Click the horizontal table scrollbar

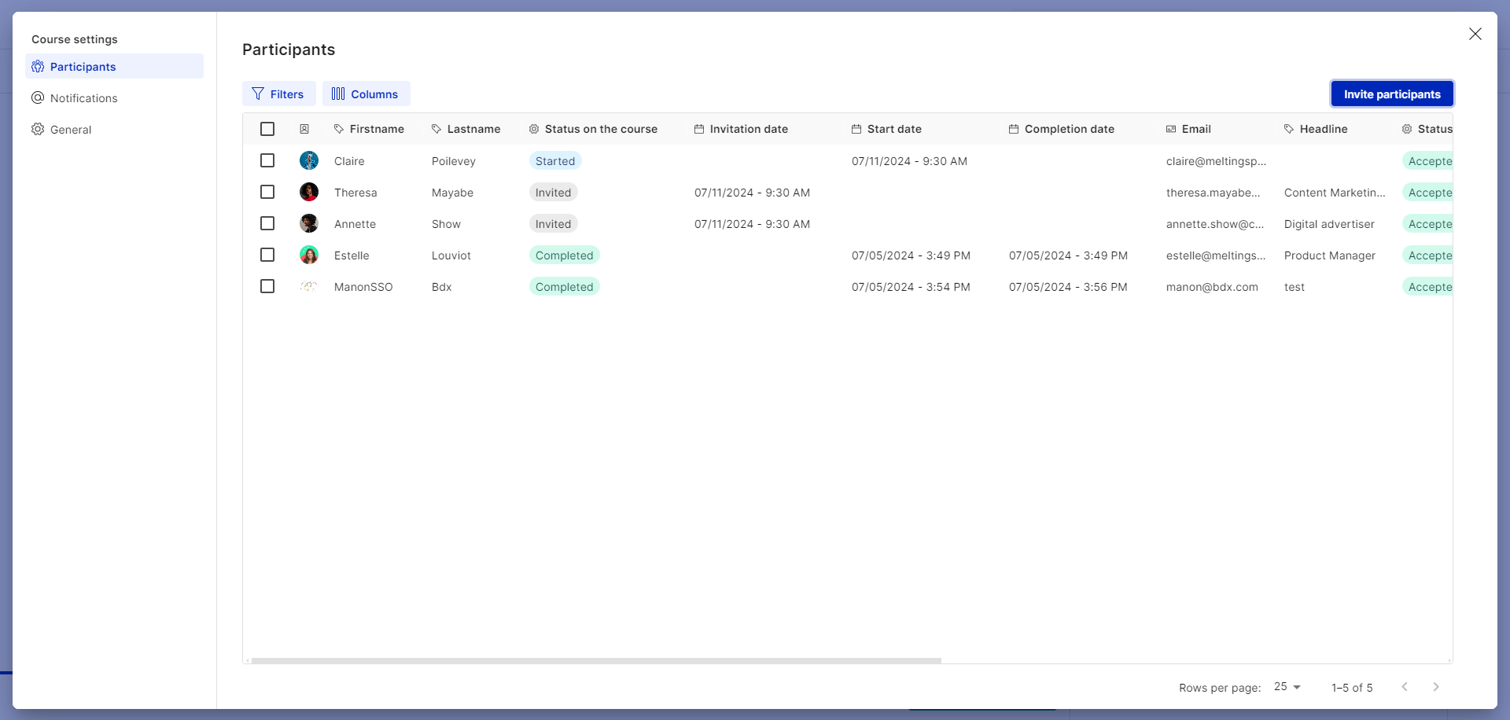(x=595, y=660)
